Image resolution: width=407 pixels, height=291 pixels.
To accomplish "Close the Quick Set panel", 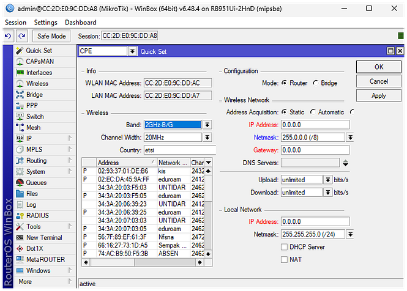I will click(400, 51).
